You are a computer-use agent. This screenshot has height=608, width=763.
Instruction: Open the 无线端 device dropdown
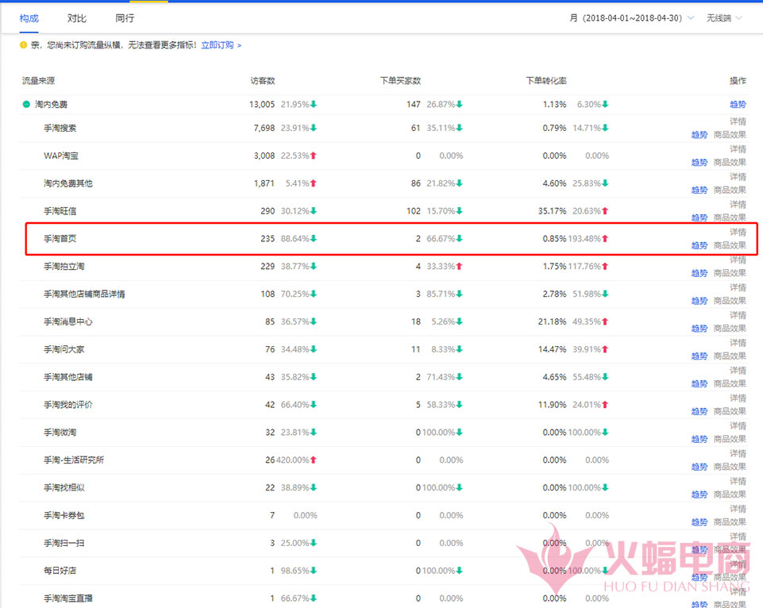tap(724, 17)
